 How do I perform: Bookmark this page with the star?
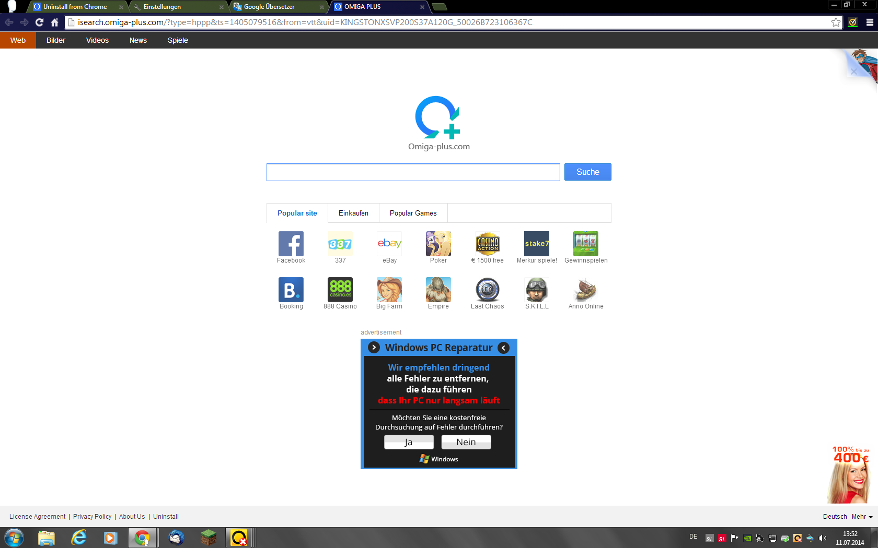point(836,22)
